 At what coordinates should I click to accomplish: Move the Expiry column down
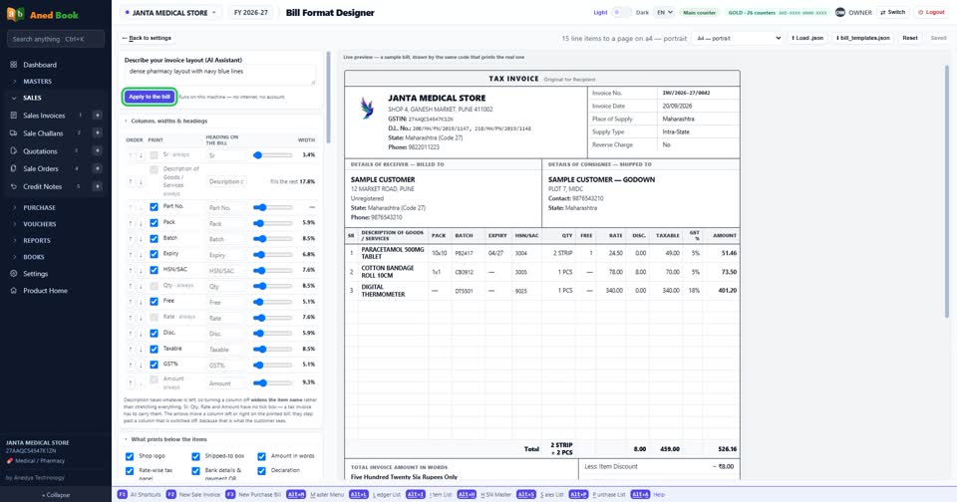pos(141,254)
